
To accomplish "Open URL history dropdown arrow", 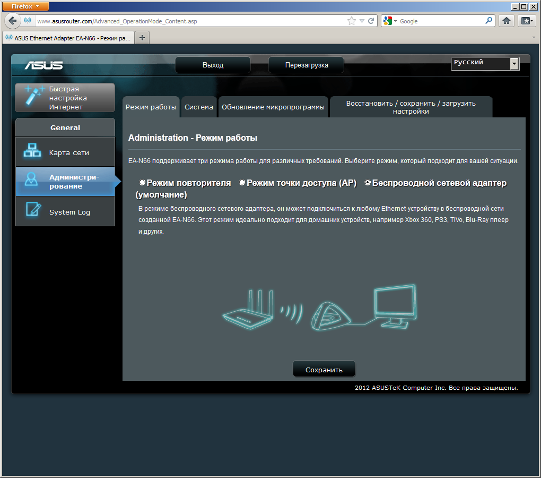I will (x=362, y=21).
